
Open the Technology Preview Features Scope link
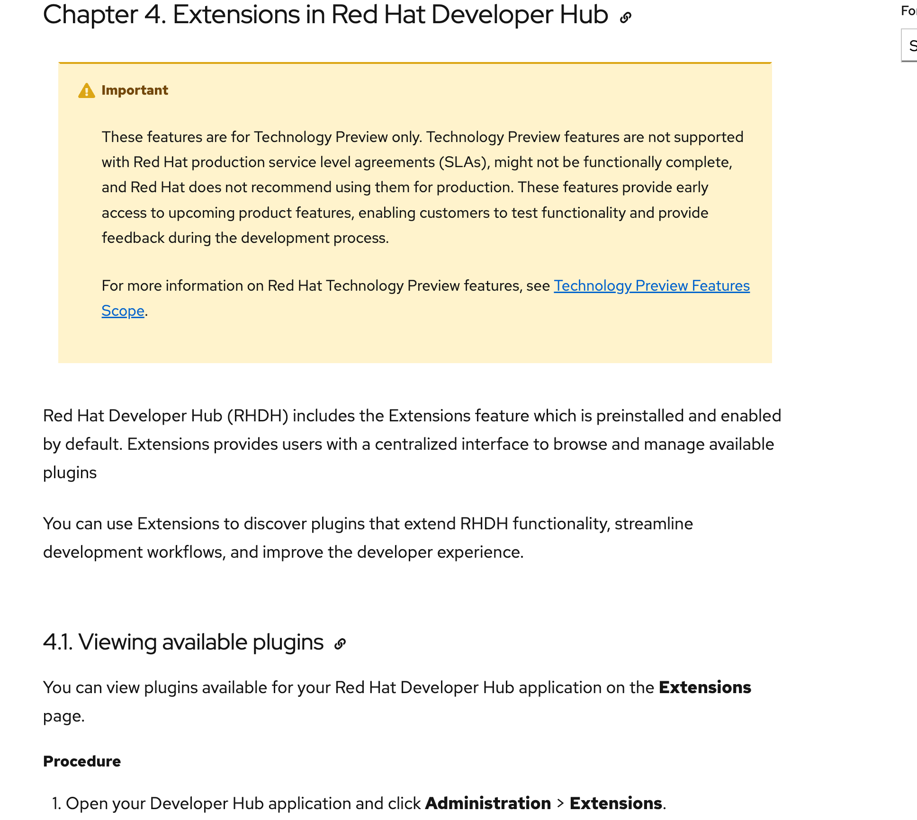[651, 286]
